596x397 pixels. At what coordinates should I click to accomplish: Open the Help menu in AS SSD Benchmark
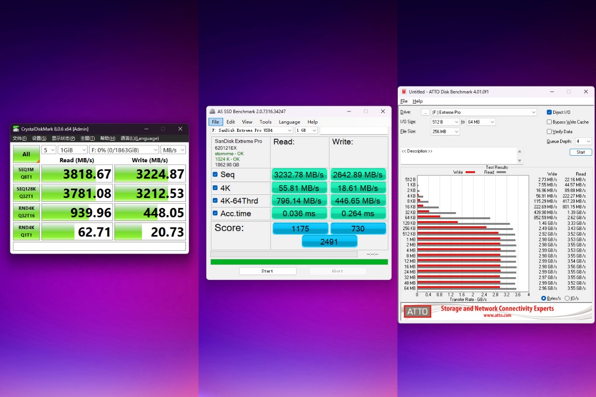point(313,122)
